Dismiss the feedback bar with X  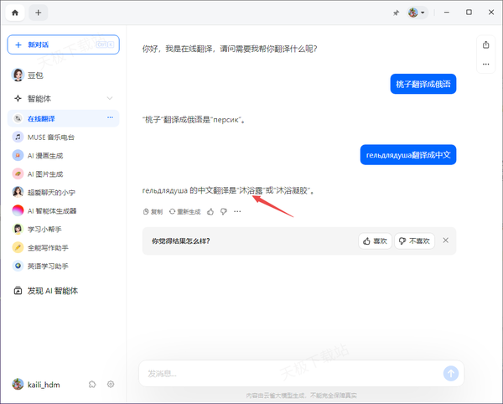[446, 241]
